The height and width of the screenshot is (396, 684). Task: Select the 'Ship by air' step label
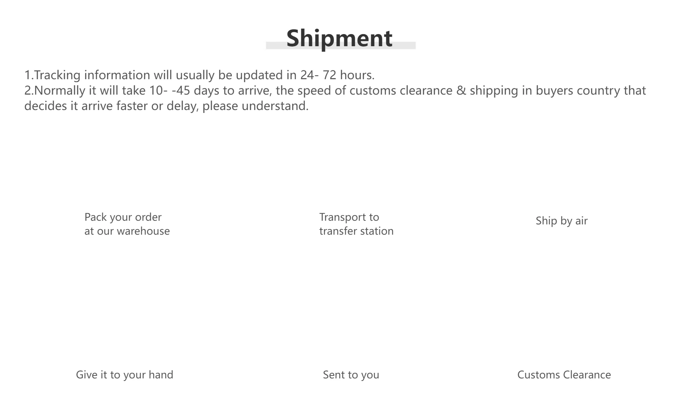[x=561, y=221]
